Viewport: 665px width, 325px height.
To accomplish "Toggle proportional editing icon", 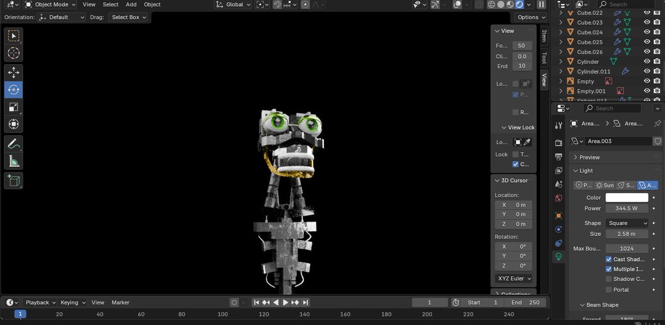I will 306,4.
